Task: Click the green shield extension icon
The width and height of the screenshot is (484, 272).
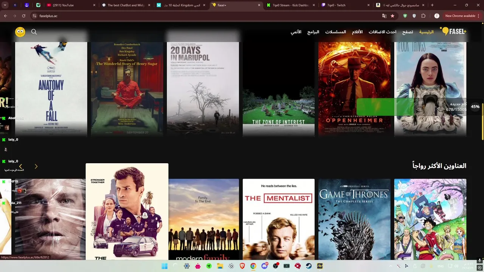Action: [x=405, y=16]
